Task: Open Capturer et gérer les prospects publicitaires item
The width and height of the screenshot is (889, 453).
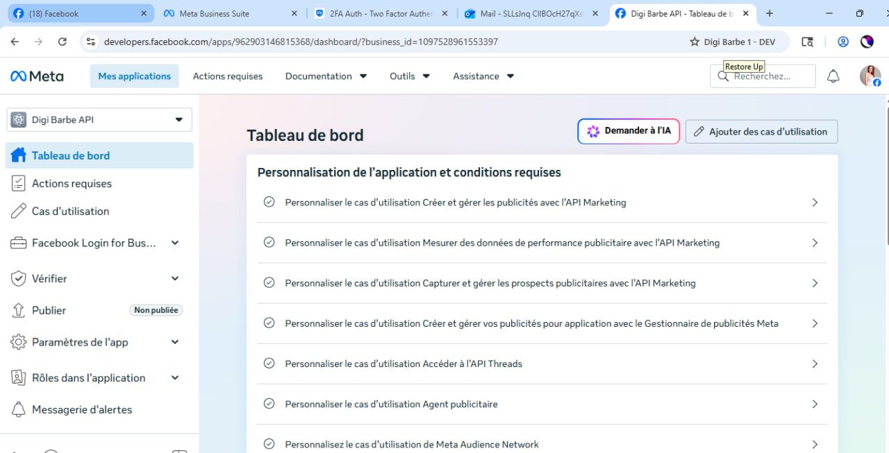Action: coord(542,283)
